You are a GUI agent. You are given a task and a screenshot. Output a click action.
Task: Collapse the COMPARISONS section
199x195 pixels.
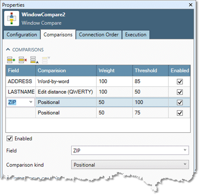point(8,50)
